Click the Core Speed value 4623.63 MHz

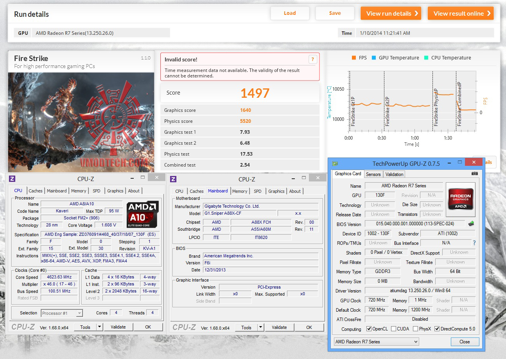pyautogui.click(x=59, y=277)
